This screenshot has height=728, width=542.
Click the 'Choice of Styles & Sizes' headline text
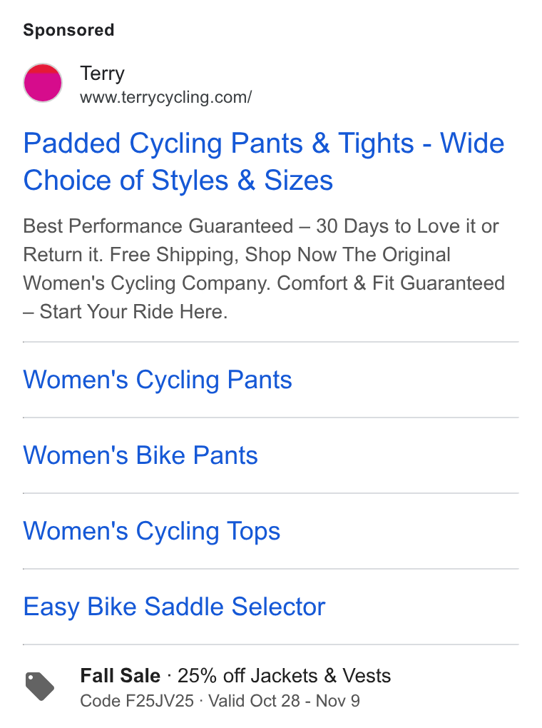(178, 180)
